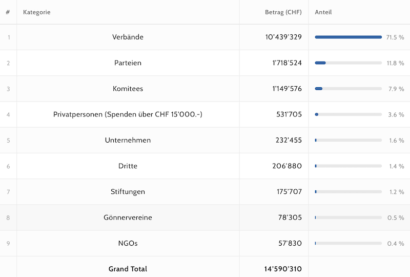Click the amount 1'718'524
Screen dimensions: 410x277
pos(287,63)
